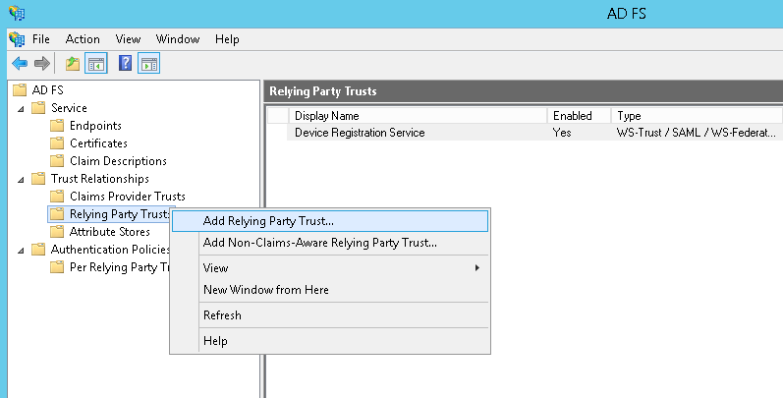783x398 pixels.
Task: Click the Relying Party Trusts folder icon
Action: pyautogui.click(x=57, y=214)
